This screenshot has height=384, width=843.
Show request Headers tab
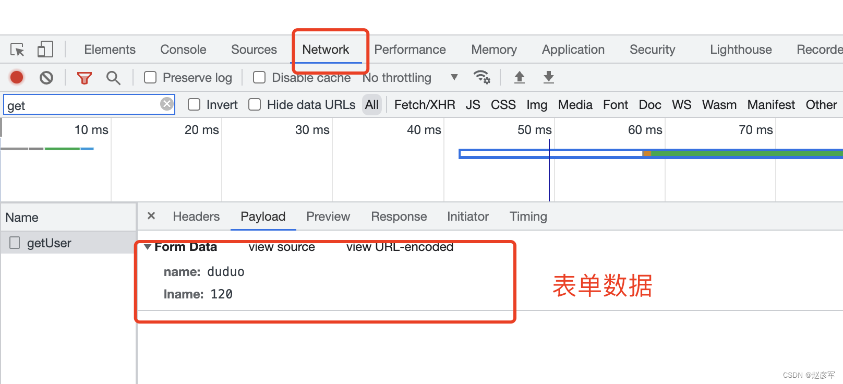196,217
